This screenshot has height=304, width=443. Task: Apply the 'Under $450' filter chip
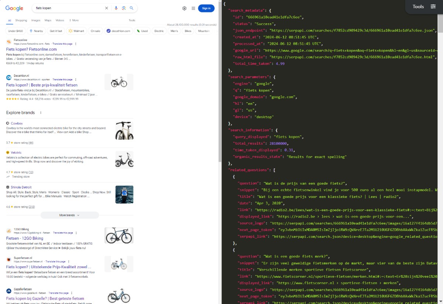pyautogui.click(x=16, y=31)
